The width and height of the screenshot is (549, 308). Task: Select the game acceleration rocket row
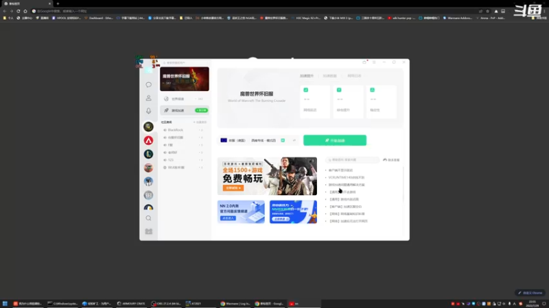tap(184, 110)
